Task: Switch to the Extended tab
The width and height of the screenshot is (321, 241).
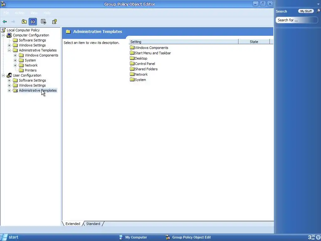Action: click(x=73, y=224)
